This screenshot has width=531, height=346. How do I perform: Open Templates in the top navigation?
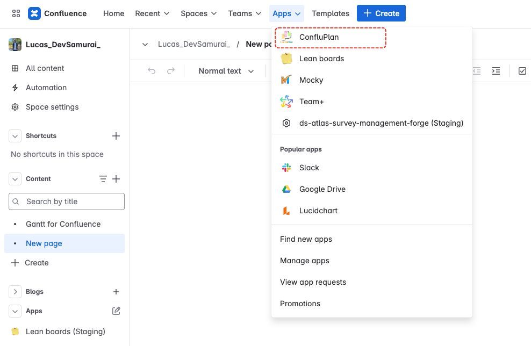pos(331,13)
